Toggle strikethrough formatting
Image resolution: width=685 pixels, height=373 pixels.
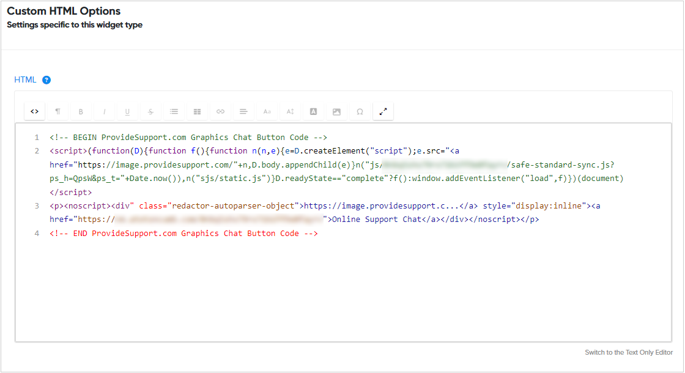150,111
